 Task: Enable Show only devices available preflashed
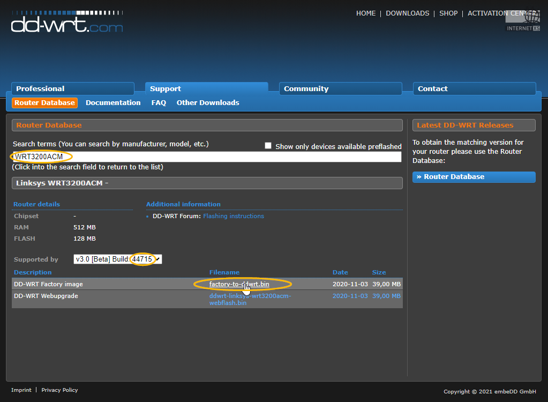[x=268, y=146]
